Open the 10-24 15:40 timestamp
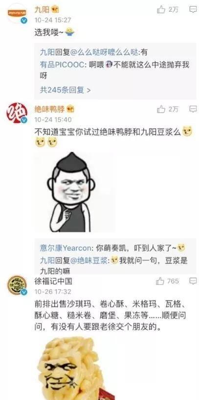This screenshot has width=199, height=400. pos(53,120)
